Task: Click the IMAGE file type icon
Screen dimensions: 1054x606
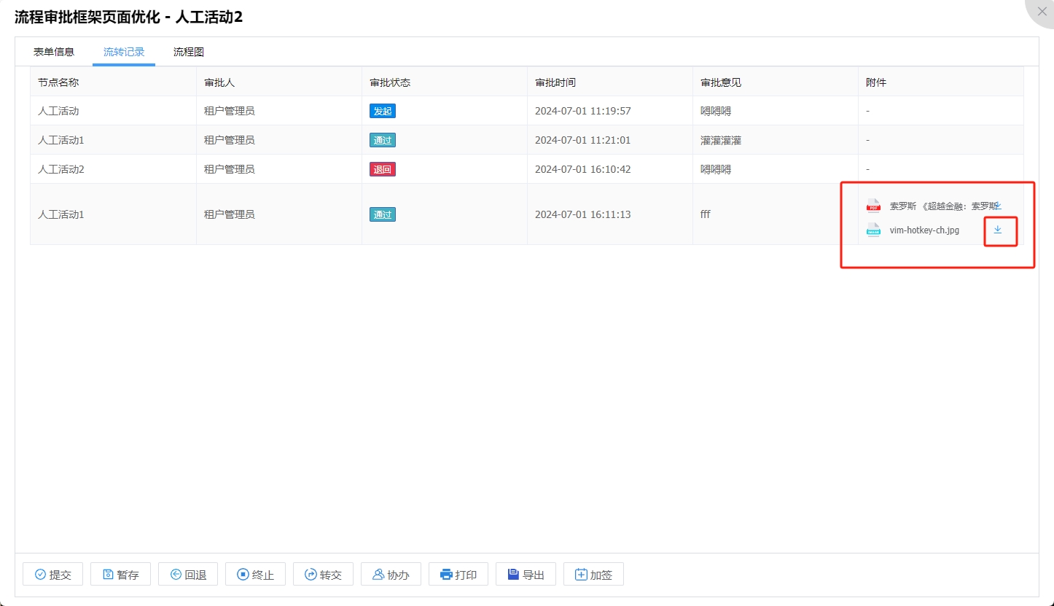Action: coord(873,230)
